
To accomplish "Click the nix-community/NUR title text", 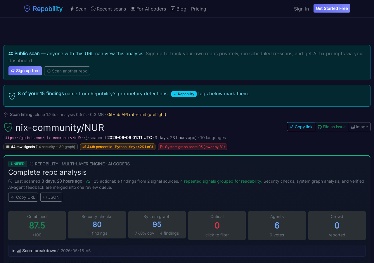I will point(60,128).
